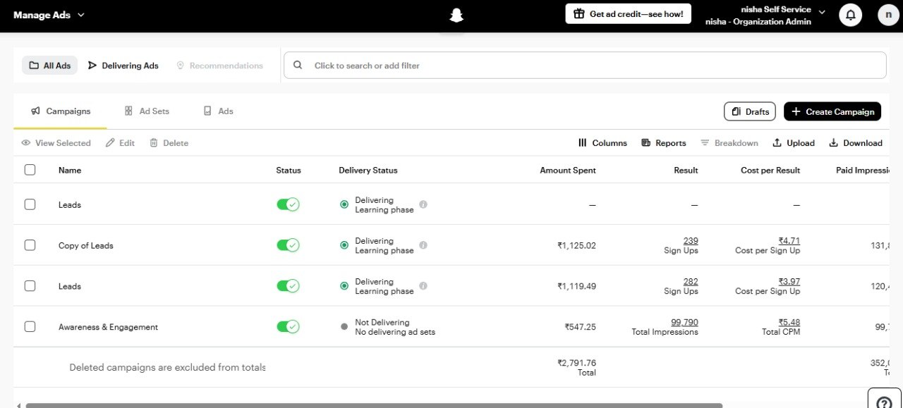Open the notifications bell
Image resolution: width=903 pixels, height=408 pixels.
tap(851, 15)
